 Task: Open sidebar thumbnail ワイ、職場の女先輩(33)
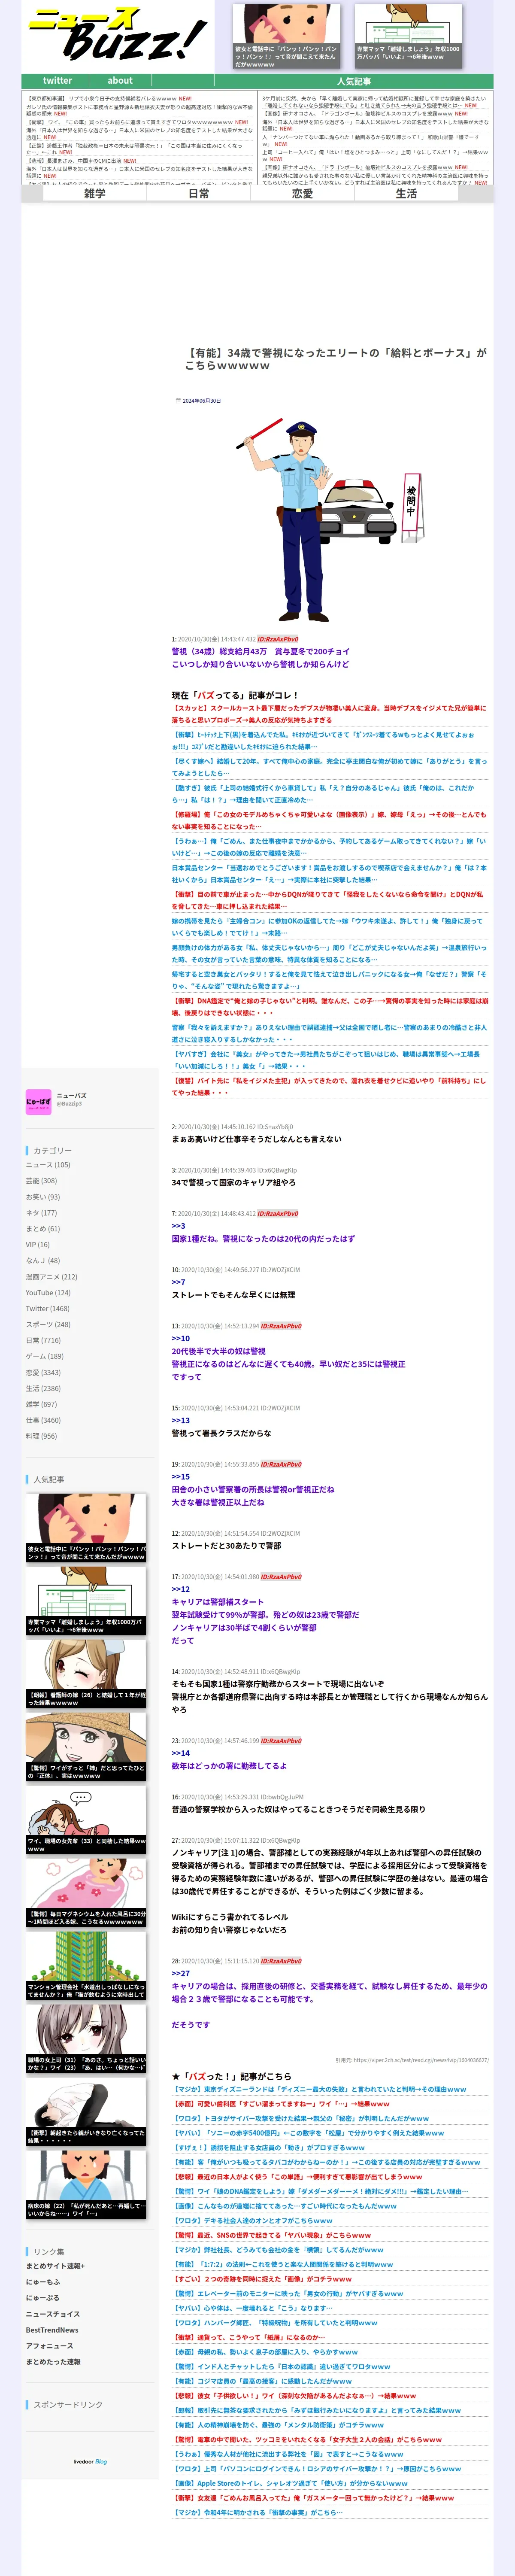click(x=86, y=1820)
